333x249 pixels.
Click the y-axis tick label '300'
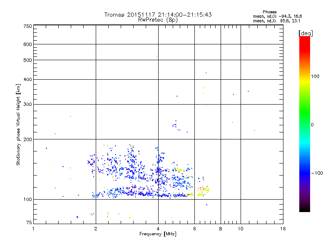[x=27, y=105]
